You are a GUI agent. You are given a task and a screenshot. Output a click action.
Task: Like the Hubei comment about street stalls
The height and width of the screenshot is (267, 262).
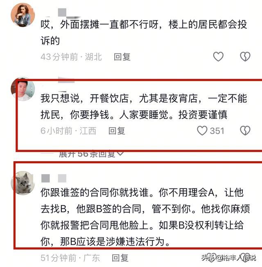pyautogui.click(x=218, y=57)
